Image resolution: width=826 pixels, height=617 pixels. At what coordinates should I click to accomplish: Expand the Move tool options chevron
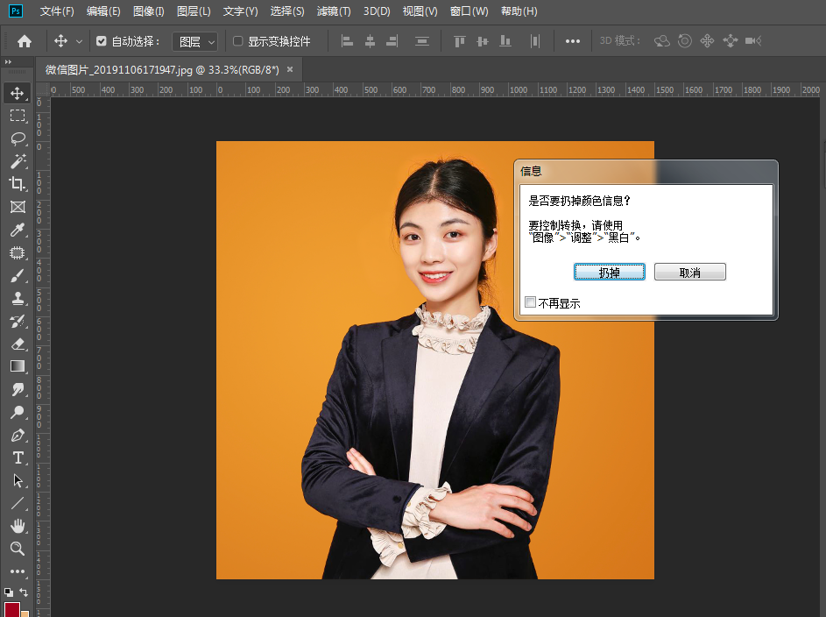click(x=78, y=40)
